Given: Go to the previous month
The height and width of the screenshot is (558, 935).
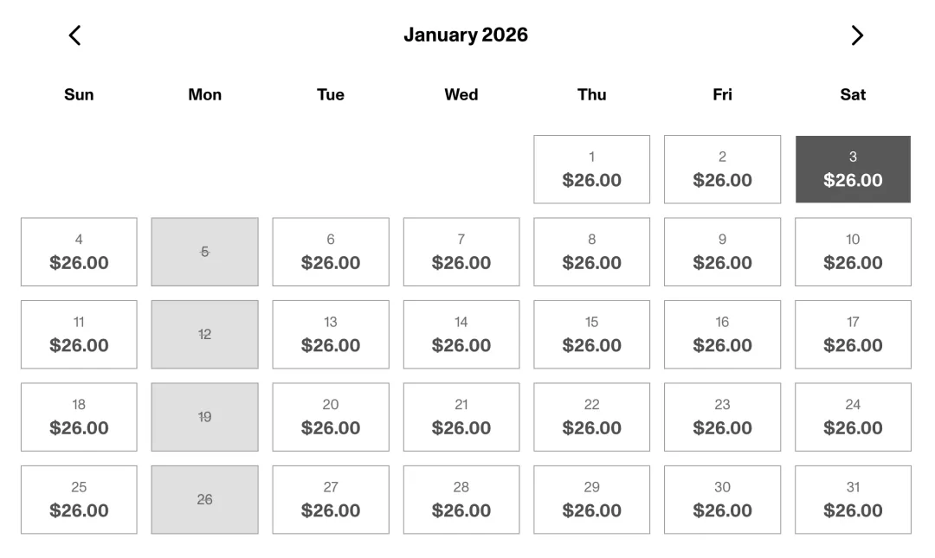Looking at the screenshot, I should tap(75, 35).
